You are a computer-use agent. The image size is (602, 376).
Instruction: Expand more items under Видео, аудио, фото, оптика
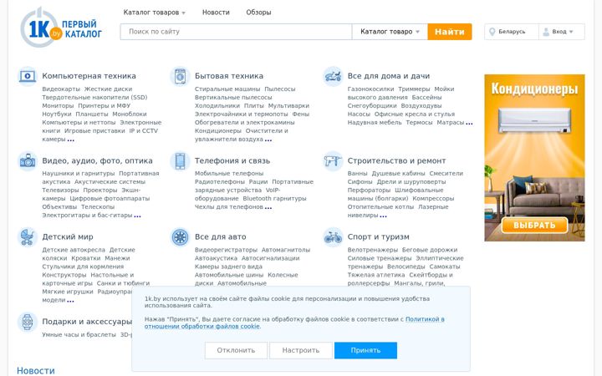pos(137,216)
